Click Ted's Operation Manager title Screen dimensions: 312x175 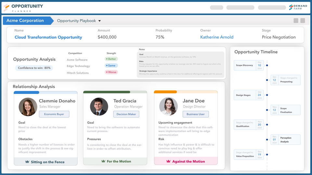click(x=128, y=107)
